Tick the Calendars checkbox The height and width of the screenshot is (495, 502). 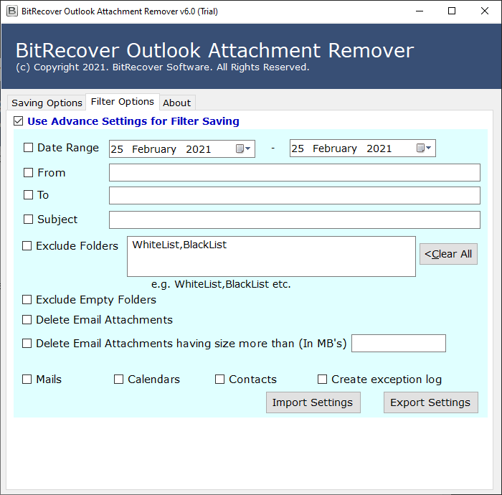[119, 379]
